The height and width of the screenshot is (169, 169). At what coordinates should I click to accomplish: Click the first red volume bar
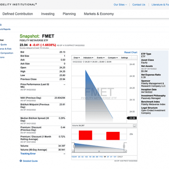click(86, 135)
